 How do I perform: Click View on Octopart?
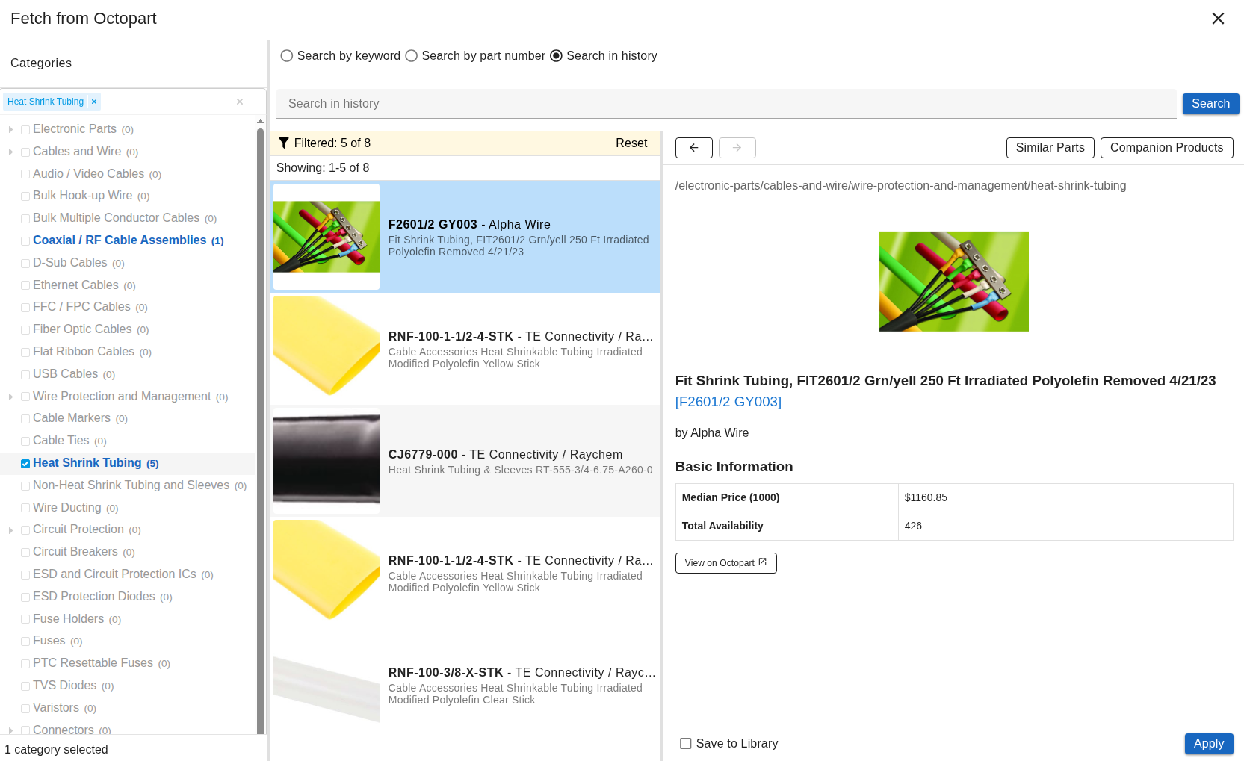[x=725, y=563]
